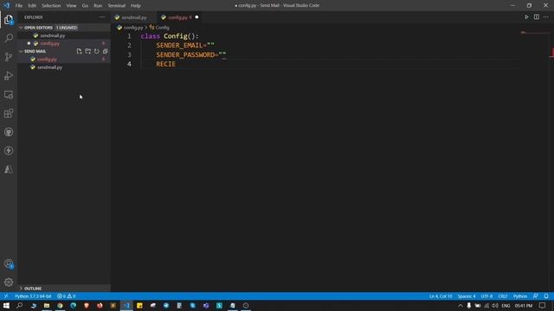The height and width of the screenshot is (311, 554).
Task: Open the Azure view in activity bar
Action: 9,169
